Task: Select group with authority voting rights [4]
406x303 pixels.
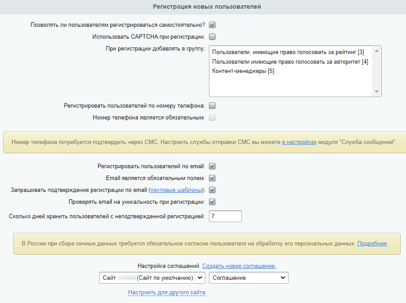Action: tap(290, 61)
